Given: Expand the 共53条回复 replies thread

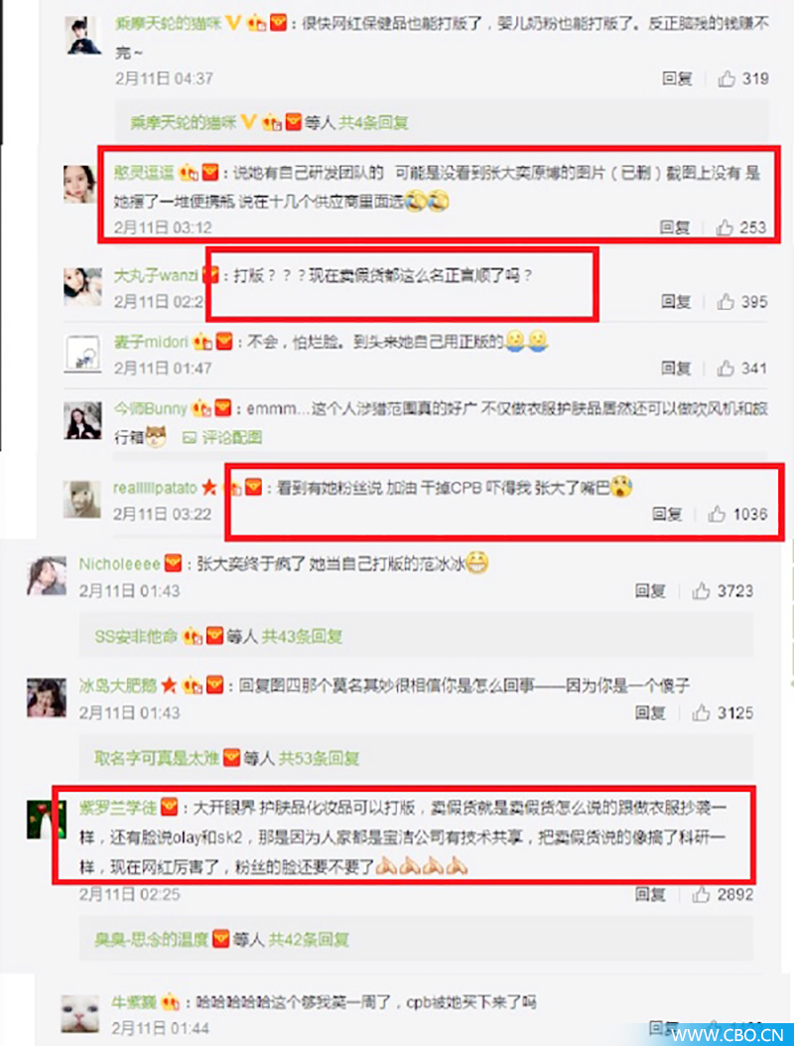Looking at the screenshot, I should pos(319,759).
